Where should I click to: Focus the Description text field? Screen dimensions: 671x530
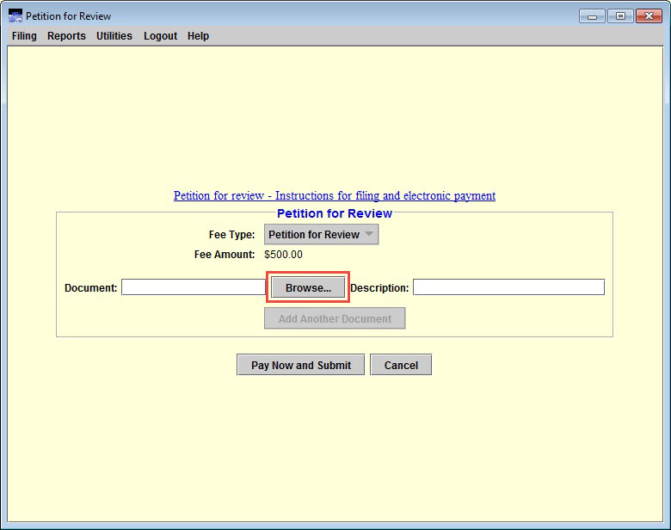[508, 287]
